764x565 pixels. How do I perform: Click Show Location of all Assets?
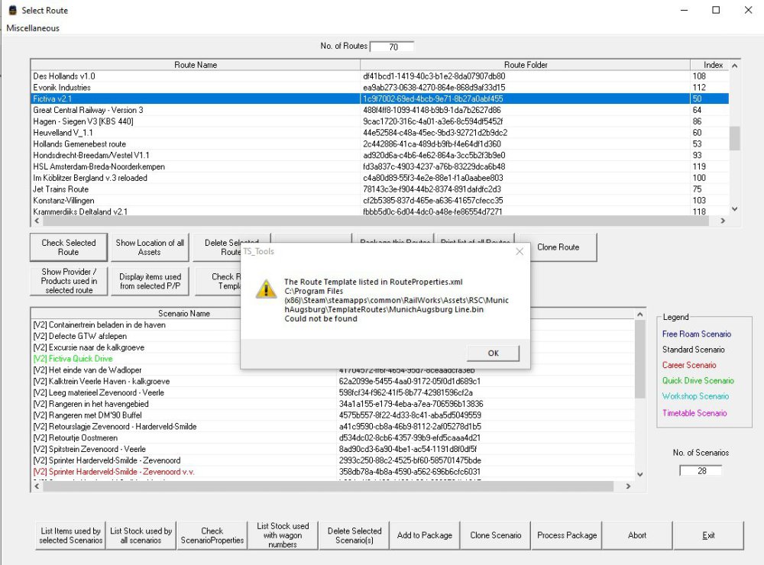point(150,247)
